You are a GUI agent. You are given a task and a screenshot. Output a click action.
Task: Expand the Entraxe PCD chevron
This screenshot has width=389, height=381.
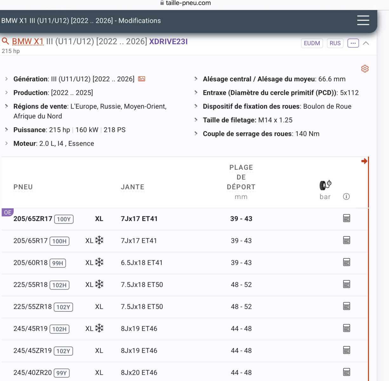pyautogui.click(x=196, y=92)
